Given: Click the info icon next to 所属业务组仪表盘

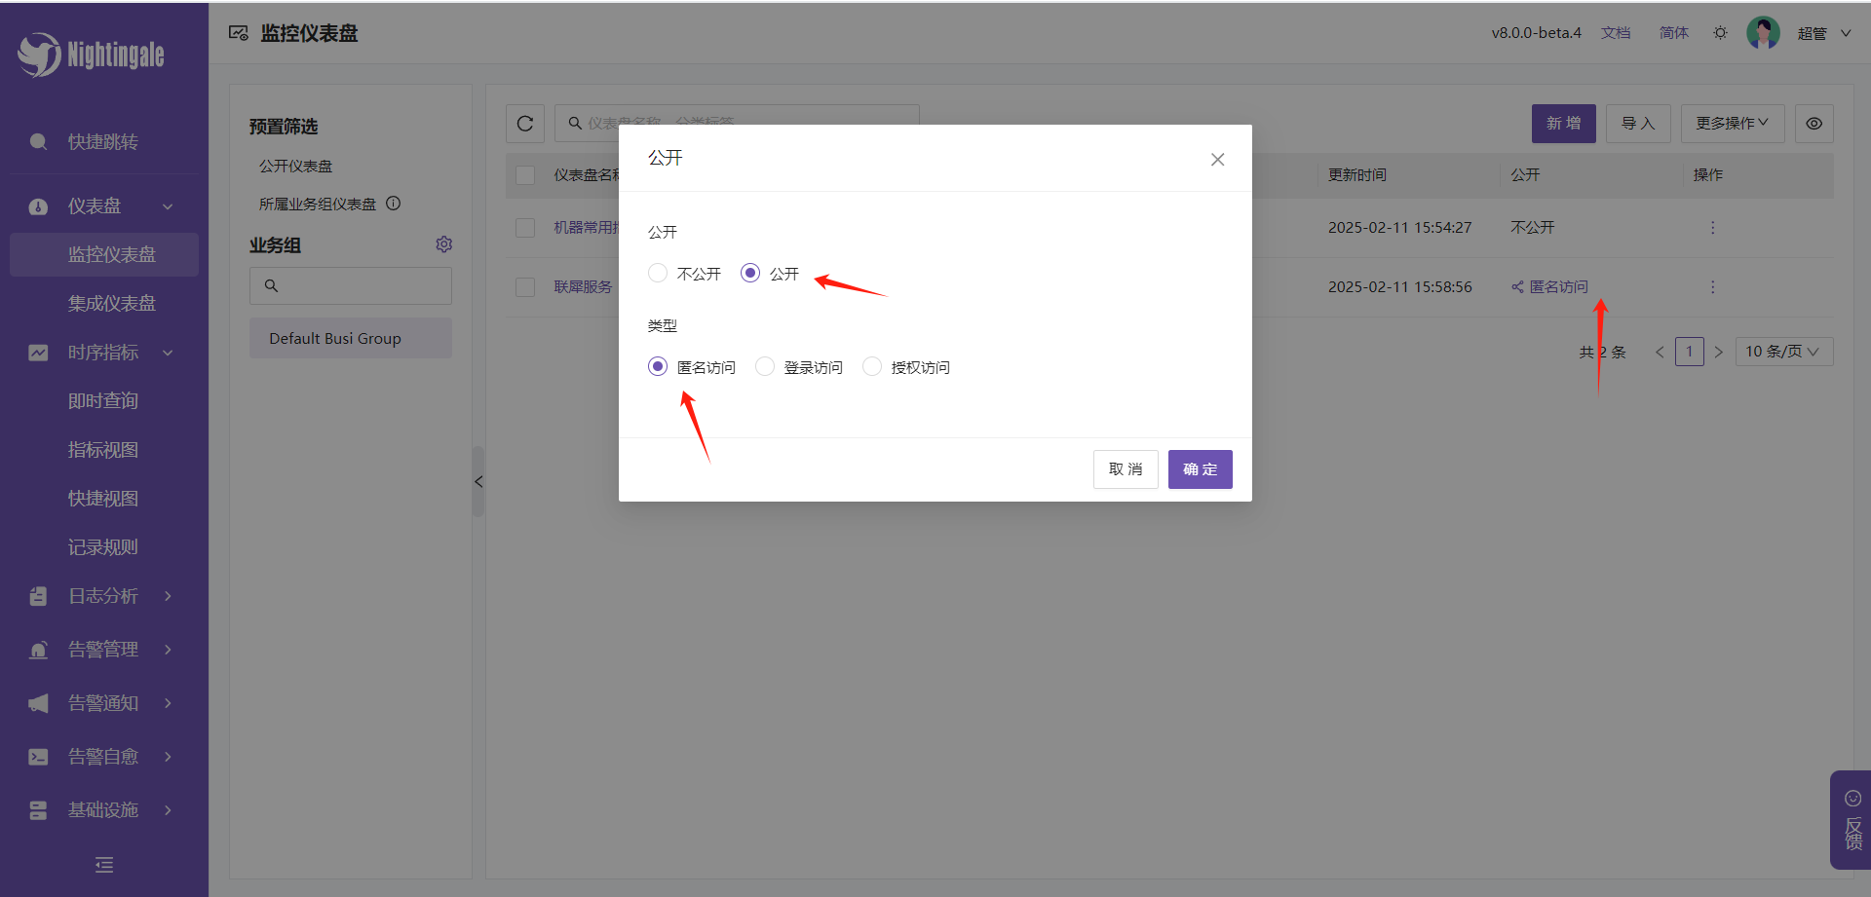Looking at the screenshot, I should click(x=394, y=204).
